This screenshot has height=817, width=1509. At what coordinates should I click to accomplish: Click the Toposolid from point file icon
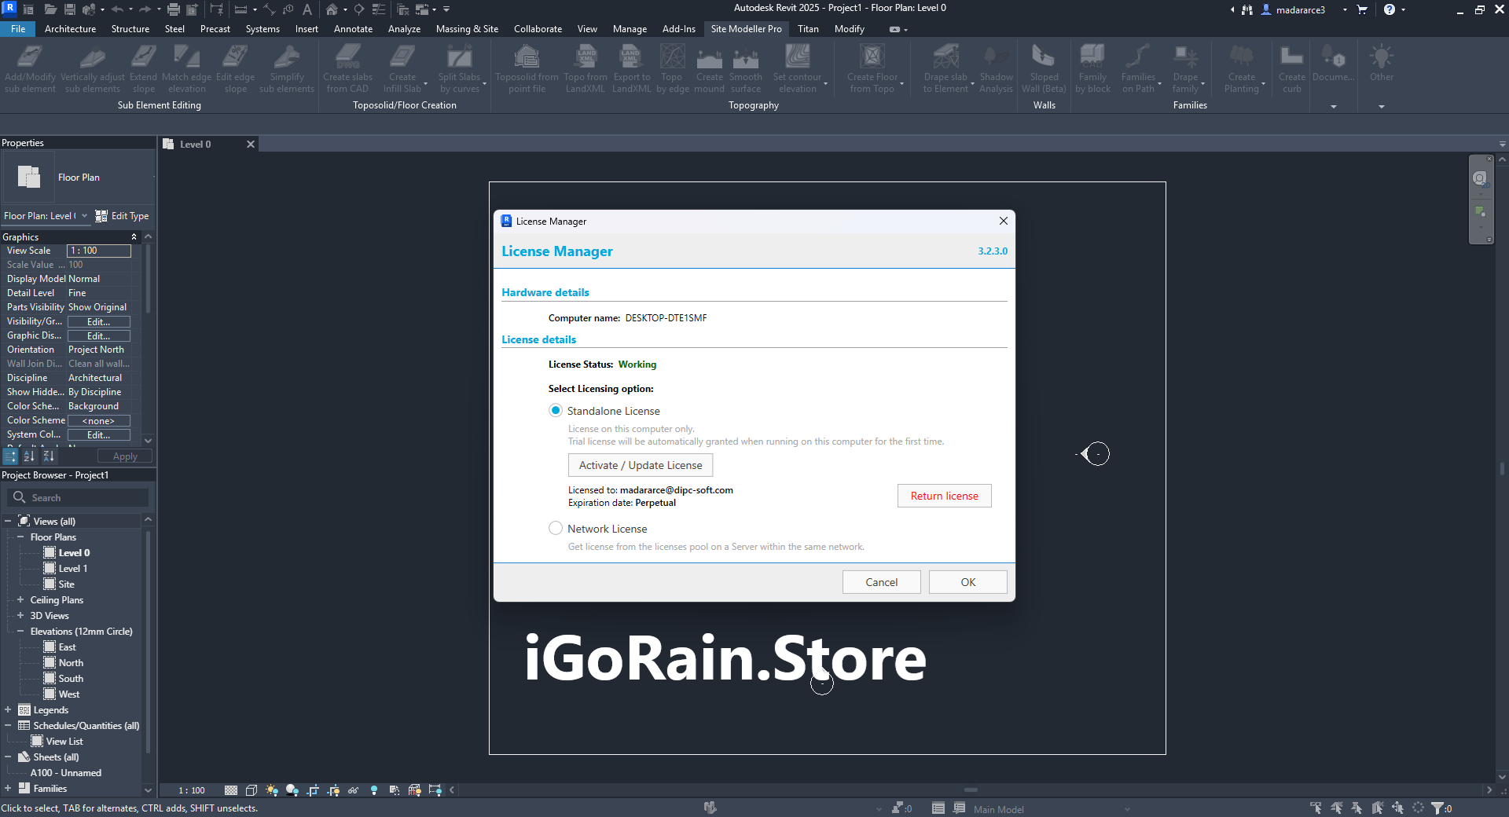[x=526, y=60]
